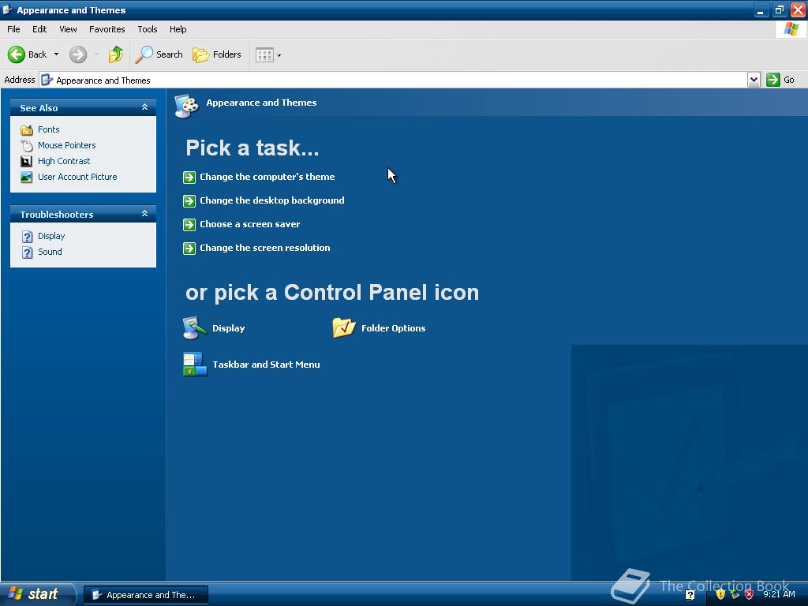
Task: Open the Sound troubleshooter link
Action: click(x=50, y=252)
